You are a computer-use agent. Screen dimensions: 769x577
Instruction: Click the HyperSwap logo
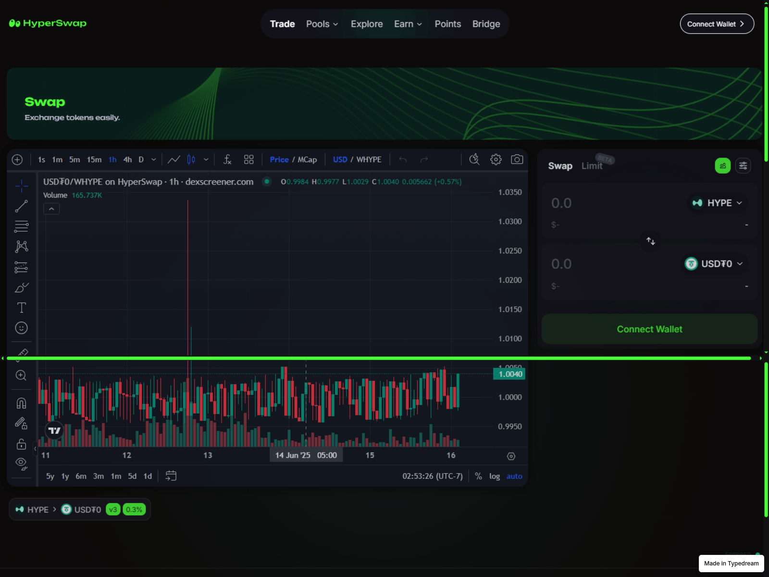[48, 23]
